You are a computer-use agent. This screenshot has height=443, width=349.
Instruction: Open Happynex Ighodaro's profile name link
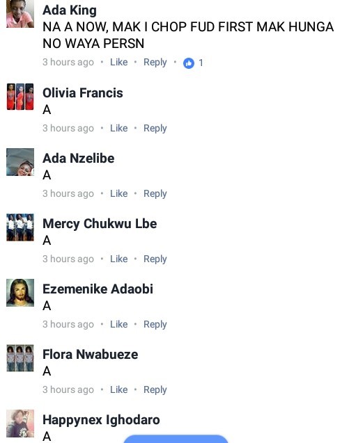click(x=101, y=420)
